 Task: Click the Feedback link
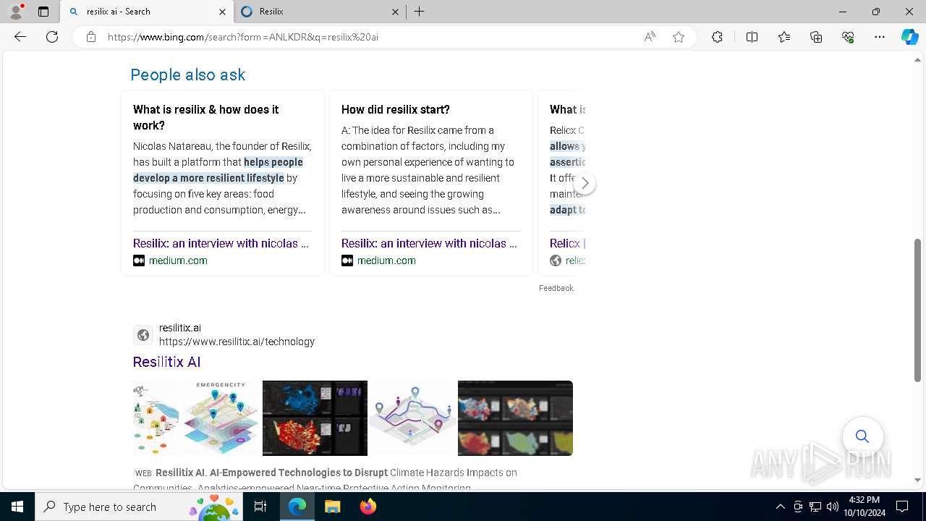pyautogui.click(x=556, y=288)
